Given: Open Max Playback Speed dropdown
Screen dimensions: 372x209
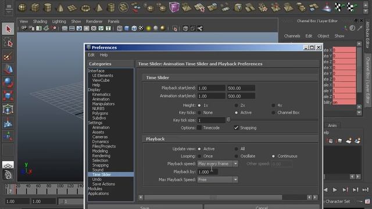Looking at the screenshot, I should (x=217, y=180).
